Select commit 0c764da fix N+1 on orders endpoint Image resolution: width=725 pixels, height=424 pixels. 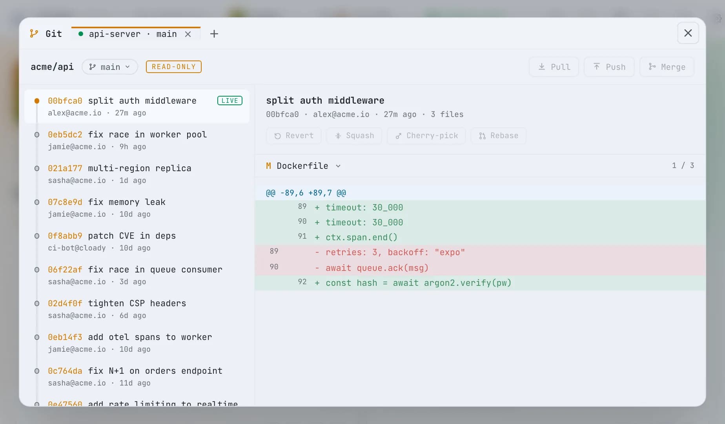click(137, 376)
